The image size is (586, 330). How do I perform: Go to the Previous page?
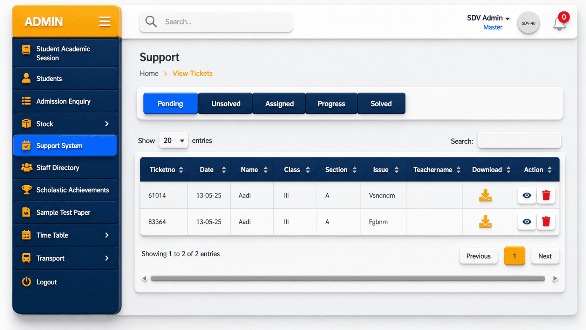click(478, 256)
